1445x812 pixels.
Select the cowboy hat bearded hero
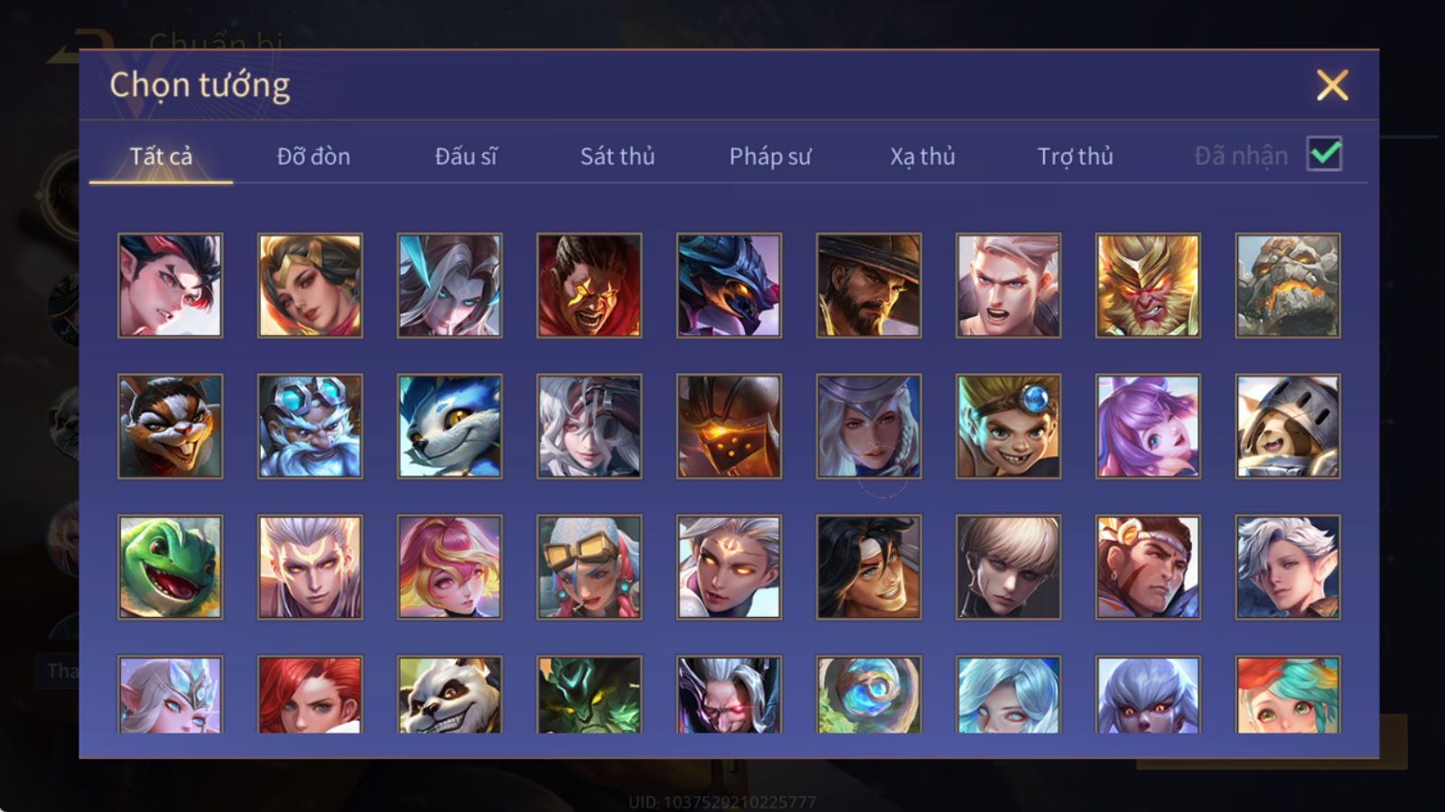(x=869, y=285)
